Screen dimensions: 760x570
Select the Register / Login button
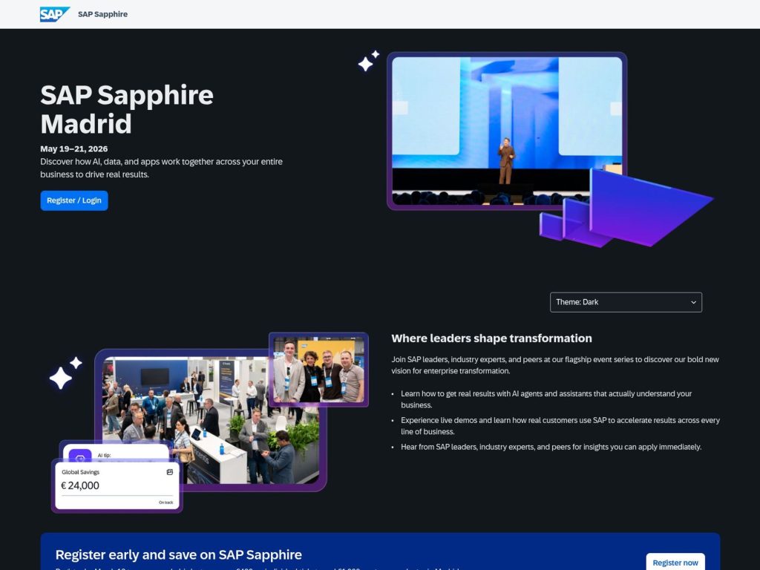pyautogui.click(x=73, y=200)
